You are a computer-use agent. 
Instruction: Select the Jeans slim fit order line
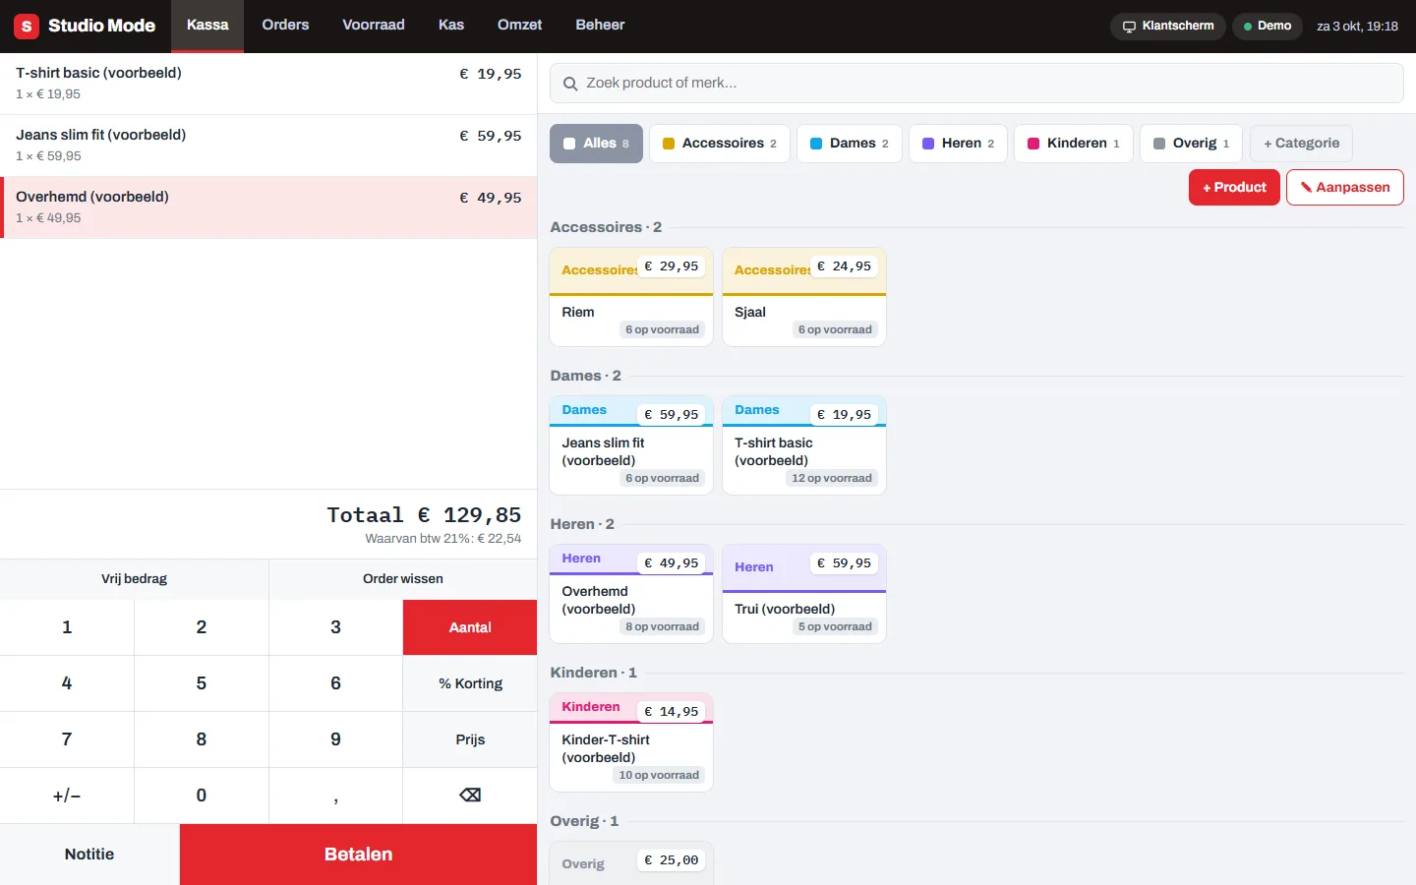(268, 146)
